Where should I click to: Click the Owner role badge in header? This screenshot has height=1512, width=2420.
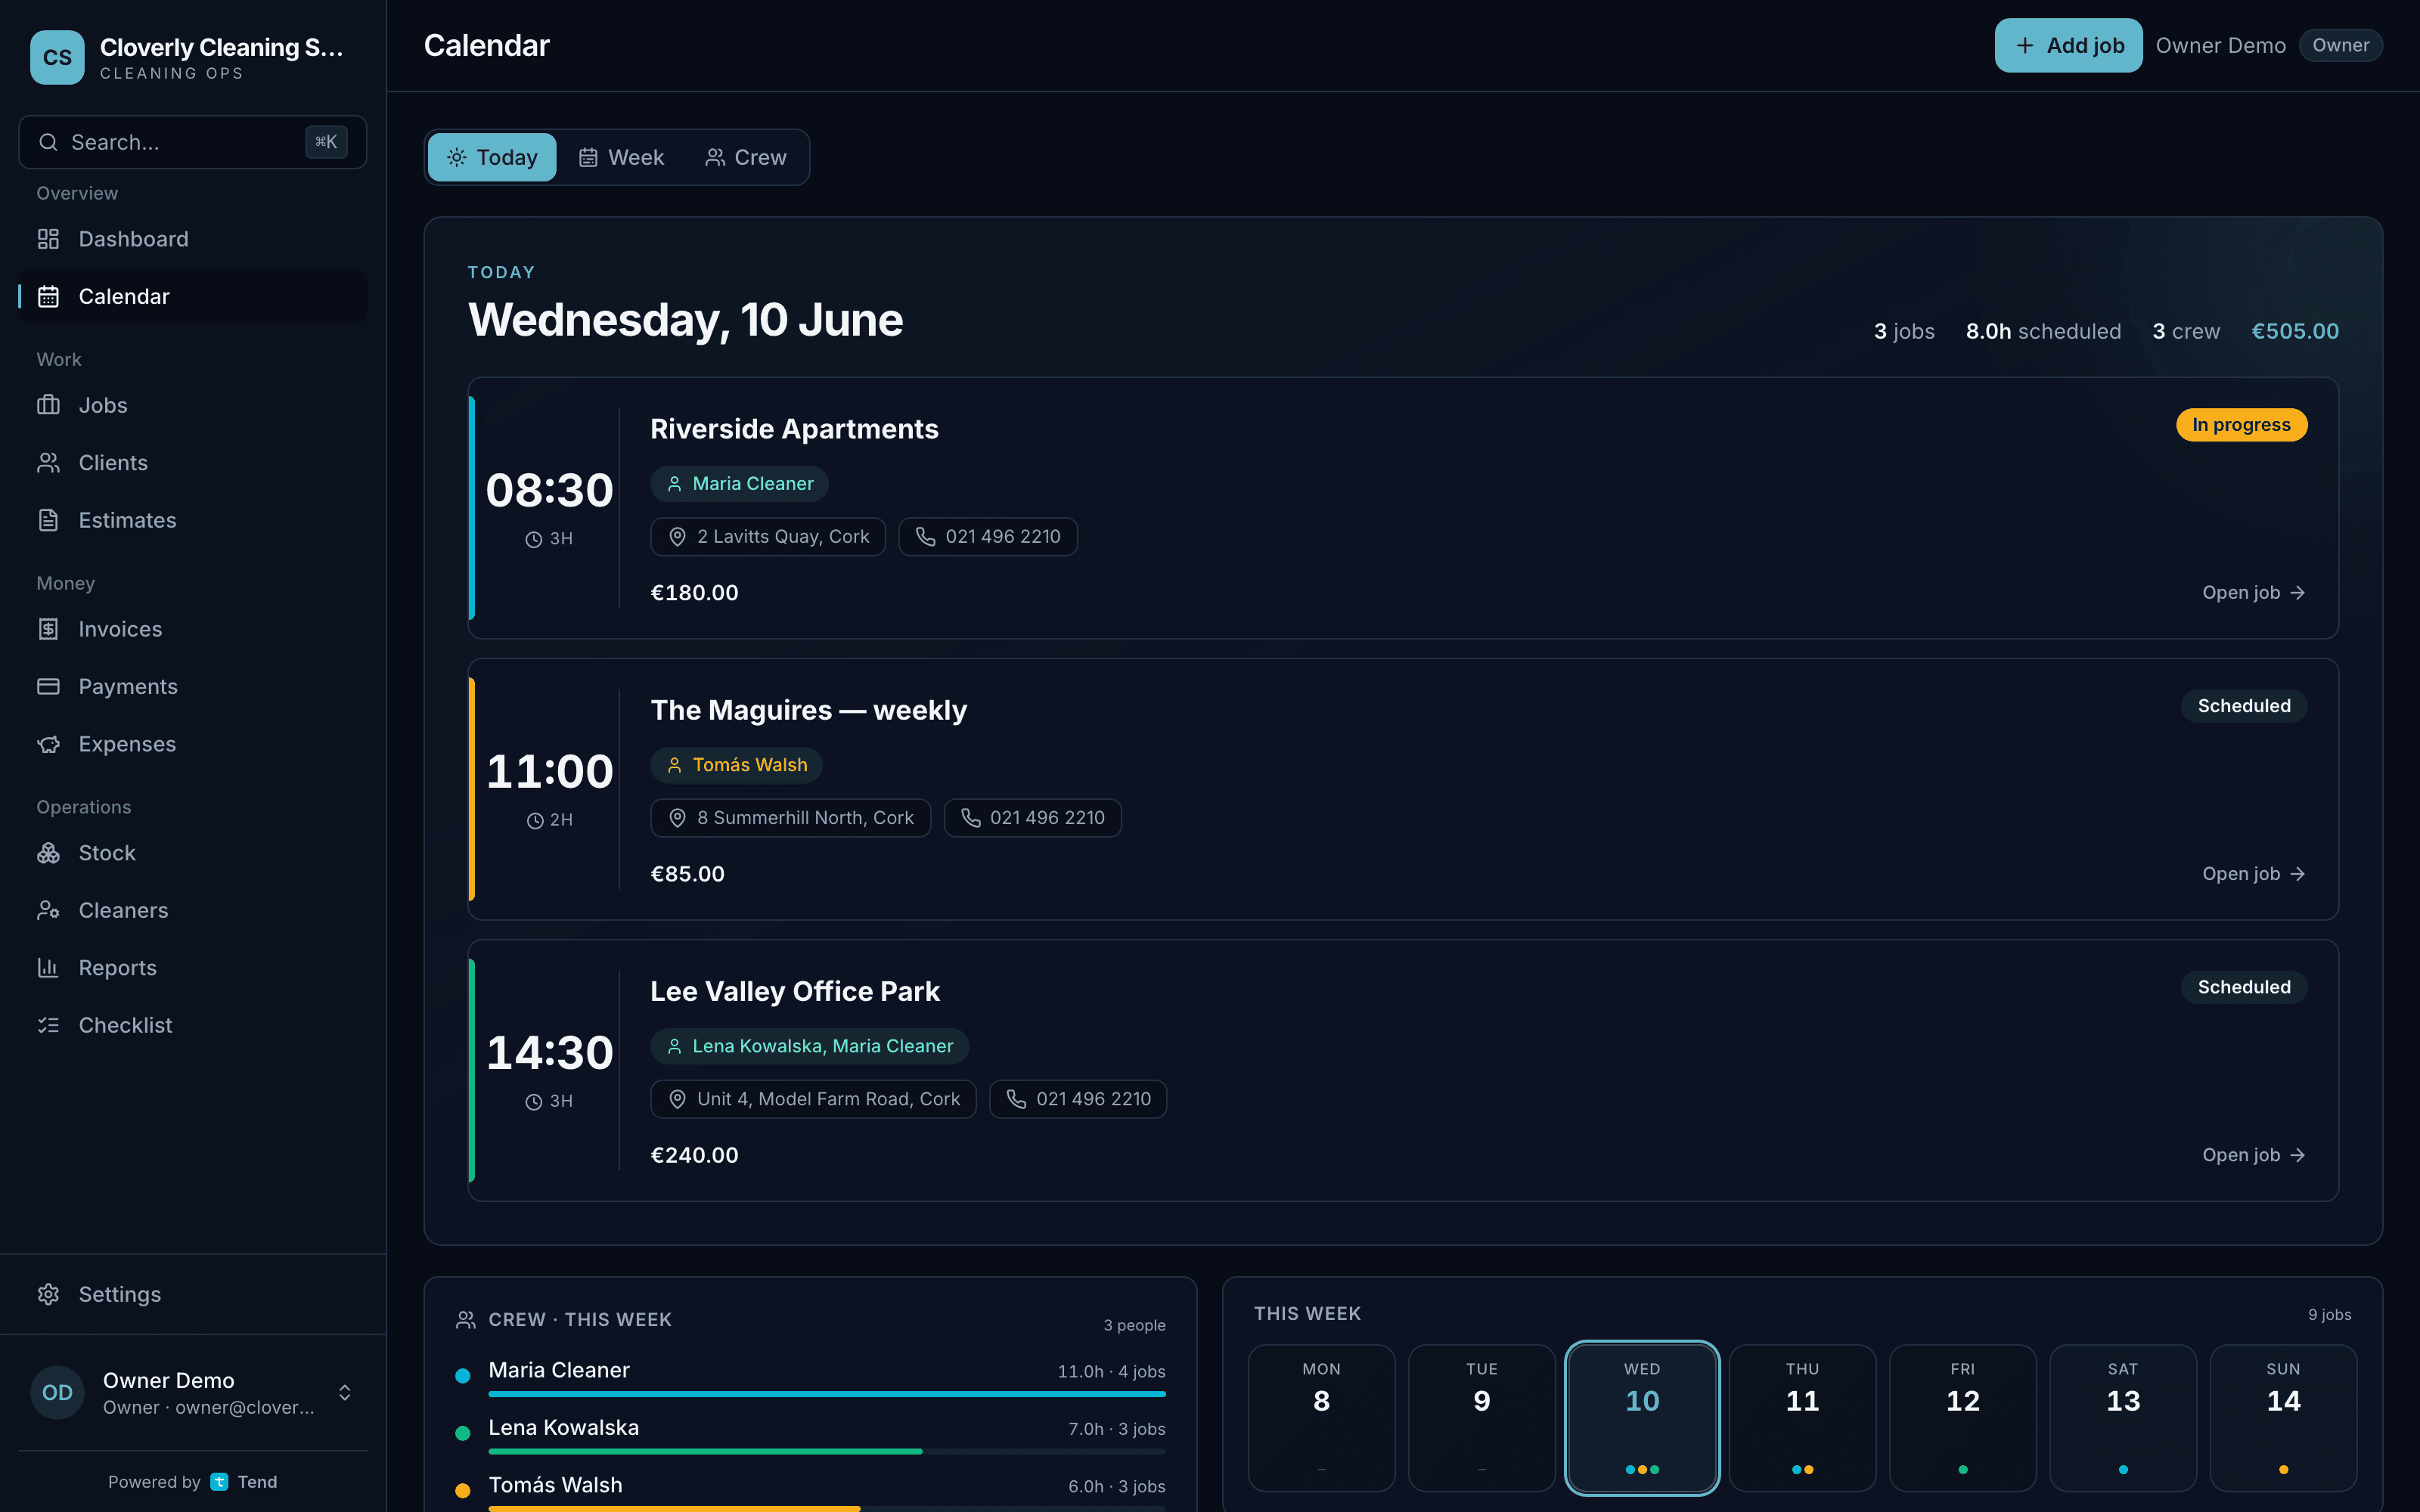coord(2340,45)
